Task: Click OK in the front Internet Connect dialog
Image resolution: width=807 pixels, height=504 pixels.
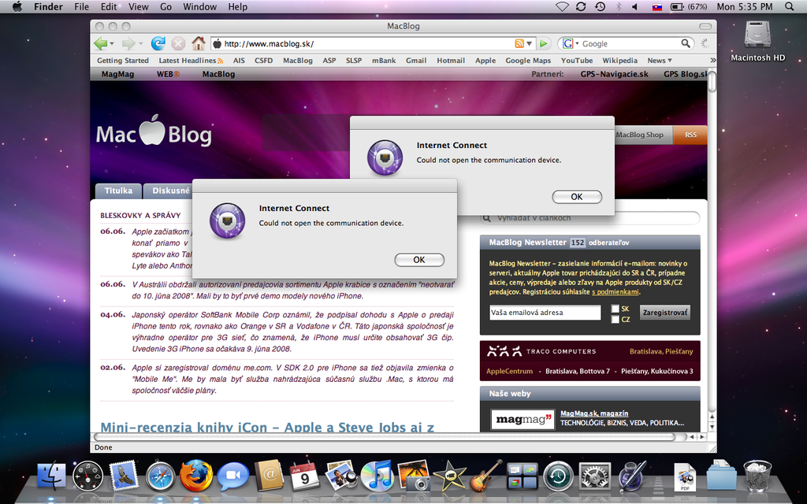Action: click(419, 260)
